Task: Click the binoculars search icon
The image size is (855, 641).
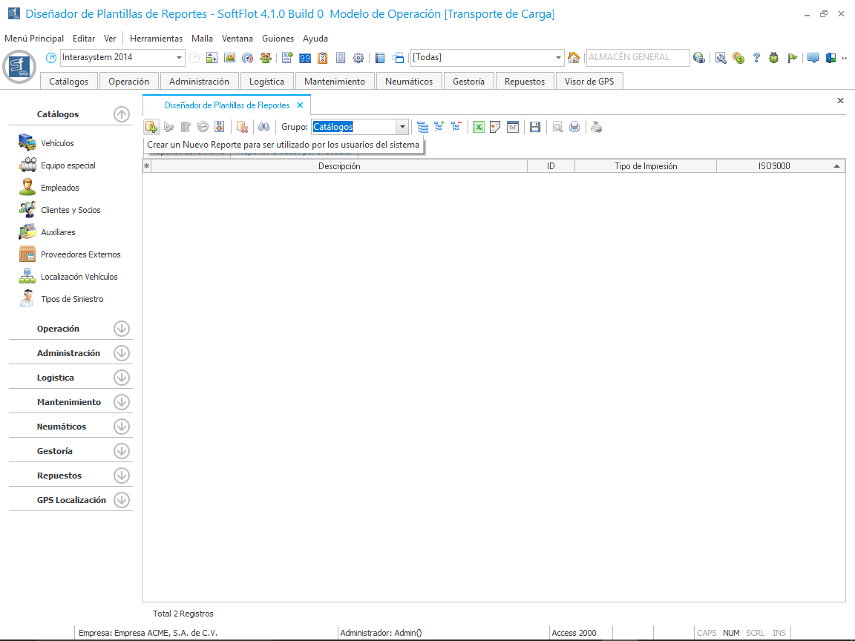Action: [x=263, y=127]
